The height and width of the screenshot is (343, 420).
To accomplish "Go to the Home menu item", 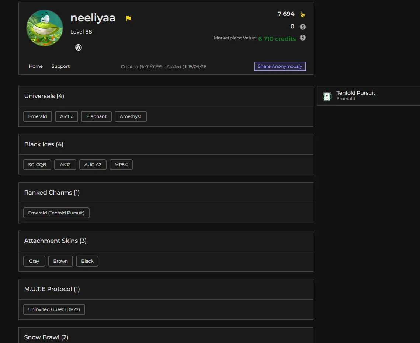I will point(36,66).
